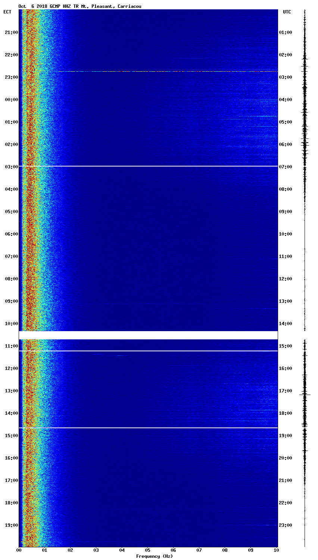Viewport: 318px width, 560px height.
Task: Click the white data gap band in the spectrogram
Action: tap(148, 335)
